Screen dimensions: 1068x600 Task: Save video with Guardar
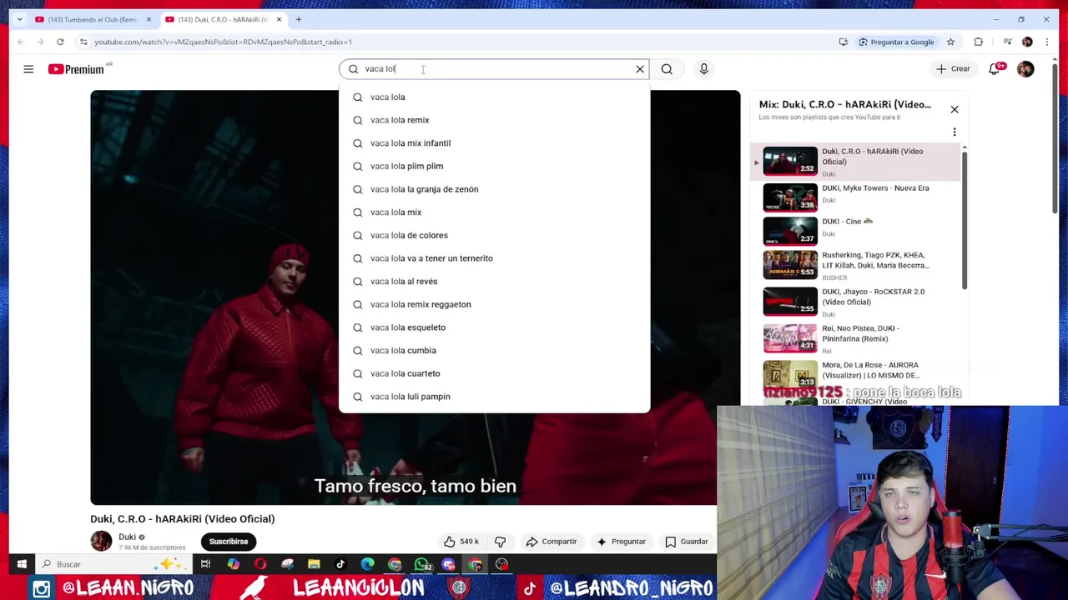click(x=686, y=542)
